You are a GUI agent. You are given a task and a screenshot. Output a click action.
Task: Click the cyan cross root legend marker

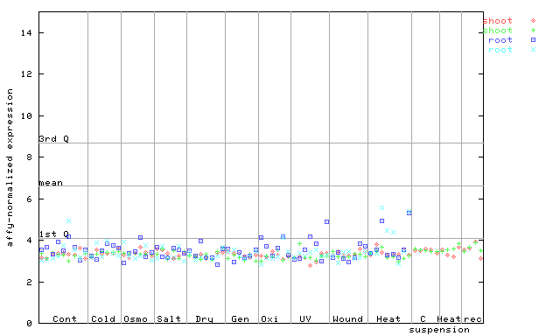pos(533,50)
